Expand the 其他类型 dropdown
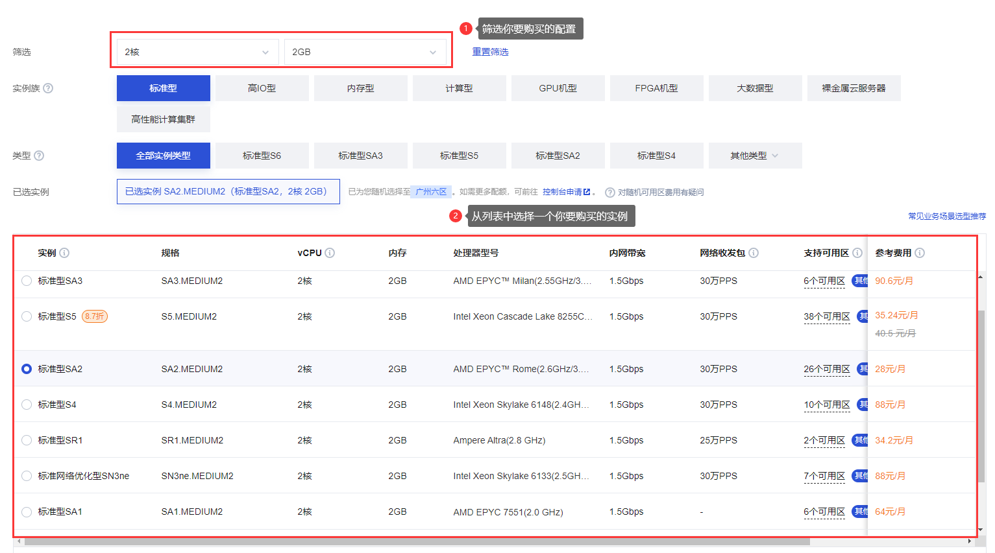This screenshot has width=995, height=553. 755,156
